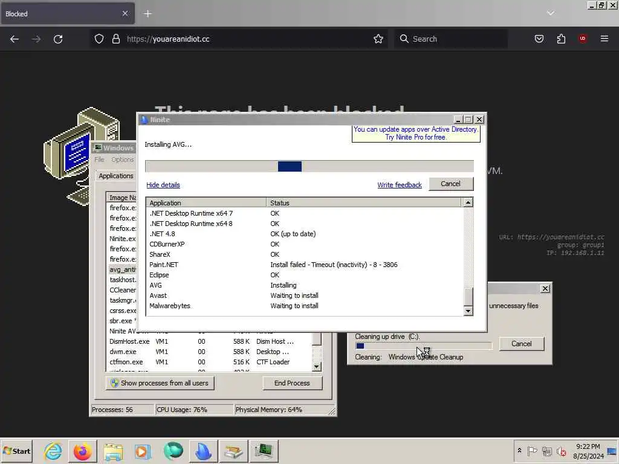This screenshot has height=464, width=619.
Task: Click the Disk Cleanup progress bar
Action: tap(424, 346)
